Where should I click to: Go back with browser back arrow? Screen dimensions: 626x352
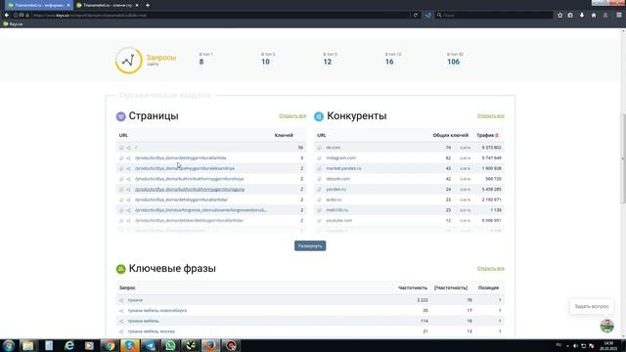click(x=7, y=16)
